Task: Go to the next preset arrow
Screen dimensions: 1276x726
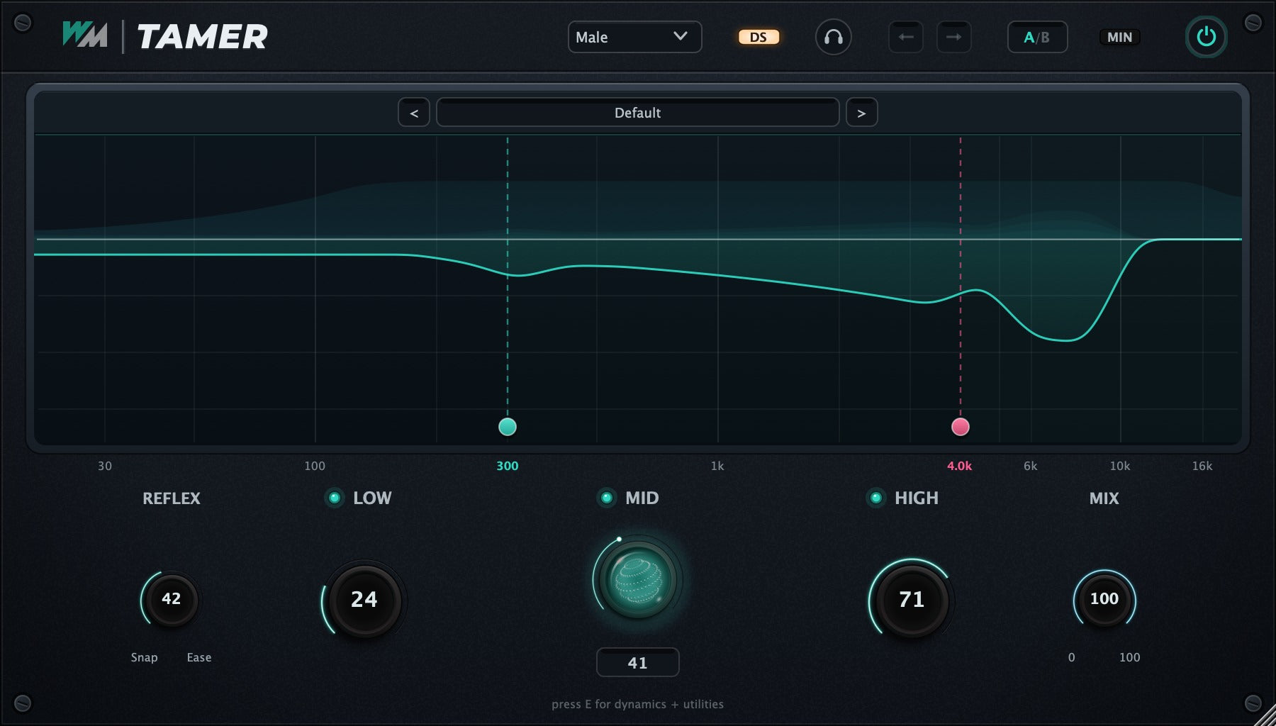Action: point(861,113)
